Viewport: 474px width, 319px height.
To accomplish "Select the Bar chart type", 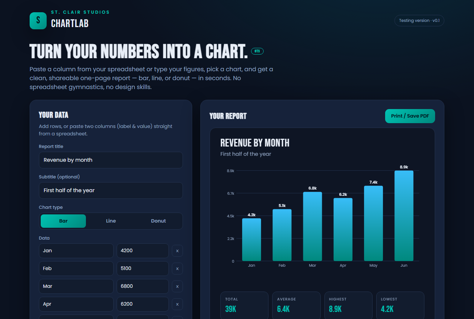I will pos(63,221).
